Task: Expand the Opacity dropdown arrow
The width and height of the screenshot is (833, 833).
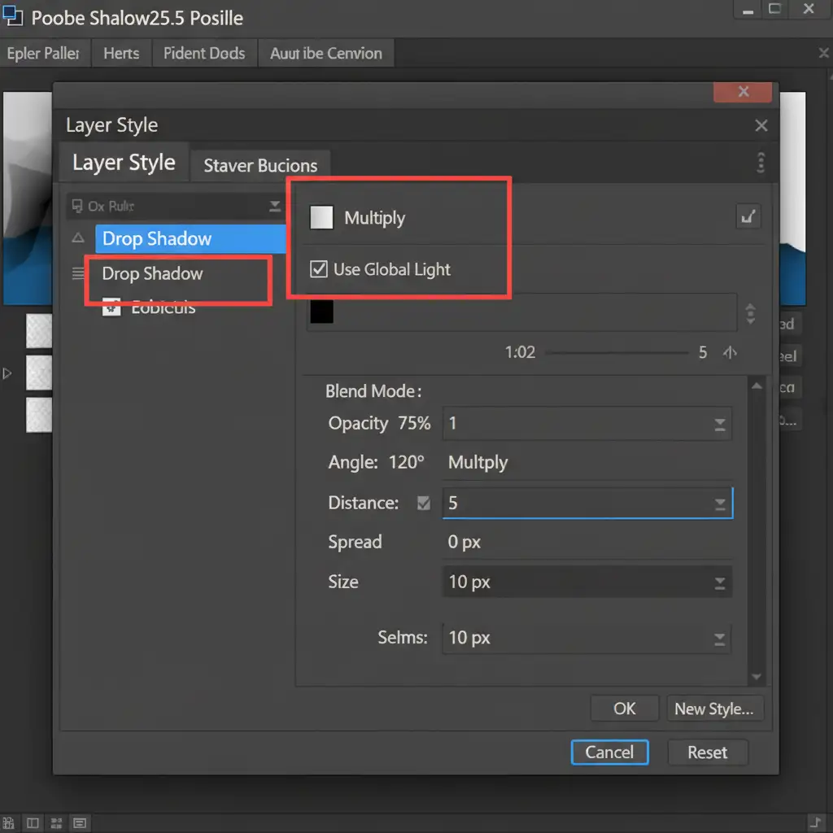Action: click(719, 424)
